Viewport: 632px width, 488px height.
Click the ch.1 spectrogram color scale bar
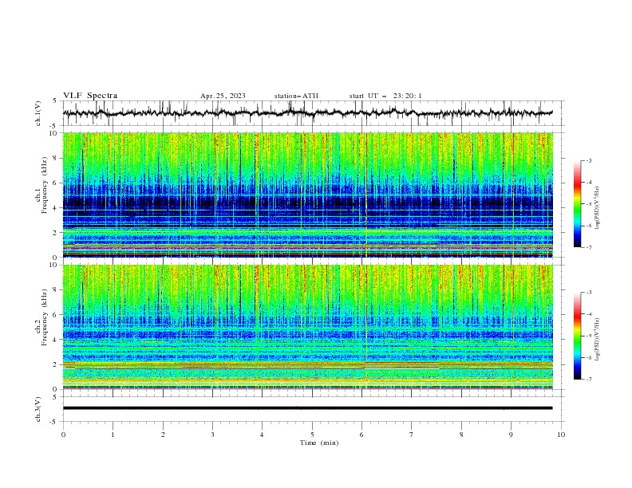coord(578,204)
